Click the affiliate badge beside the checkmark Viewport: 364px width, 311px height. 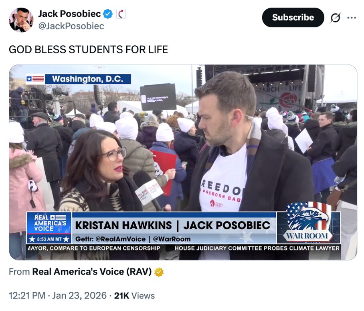point(121,14)
